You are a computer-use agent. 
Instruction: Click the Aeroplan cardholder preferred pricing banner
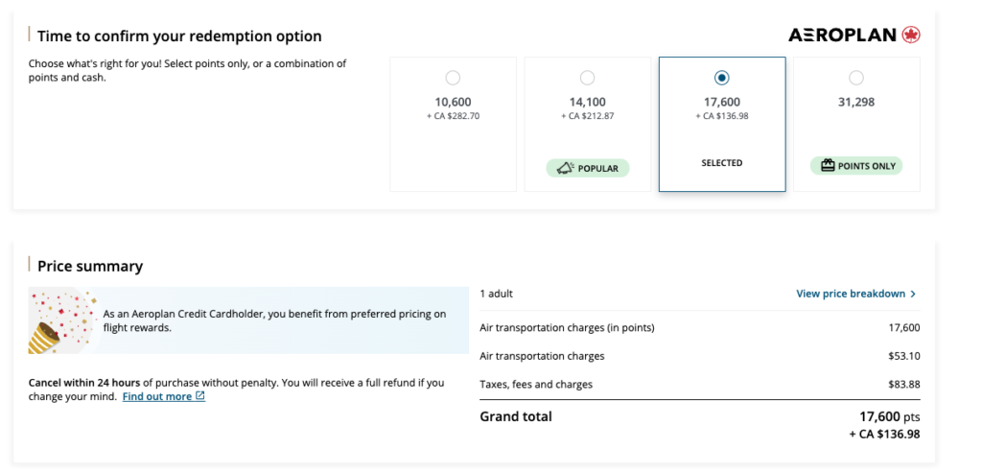278,320
